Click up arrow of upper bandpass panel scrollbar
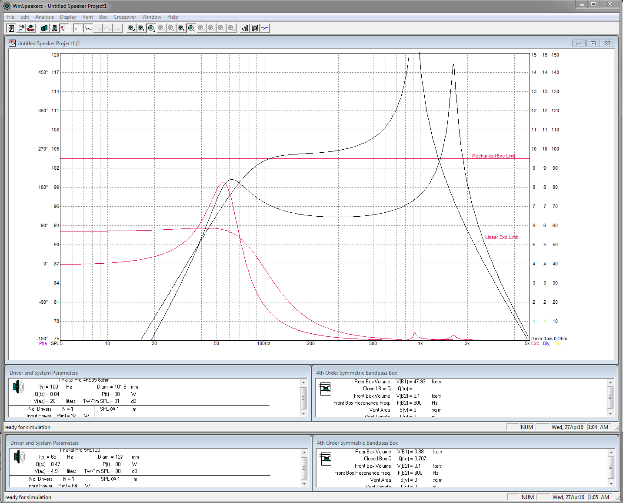Screen dimensions: 623x503 (x=610, y=382)
